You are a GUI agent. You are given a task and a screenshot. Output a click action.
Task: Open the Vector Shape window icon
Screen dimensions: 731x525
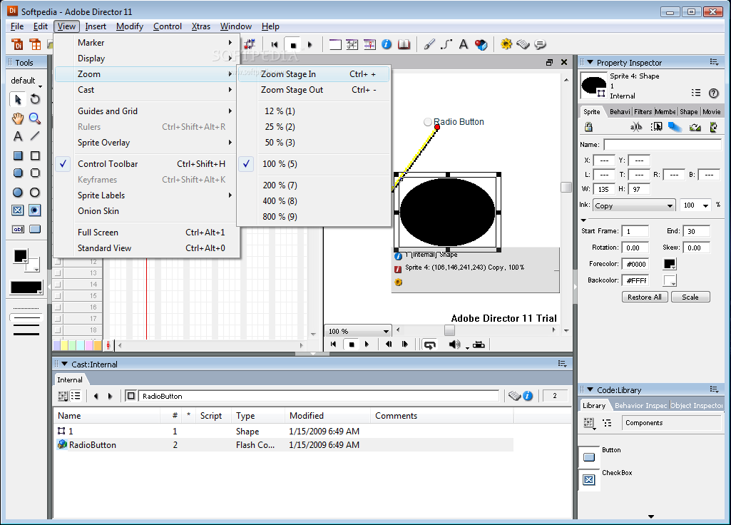(x=446, y=44)
